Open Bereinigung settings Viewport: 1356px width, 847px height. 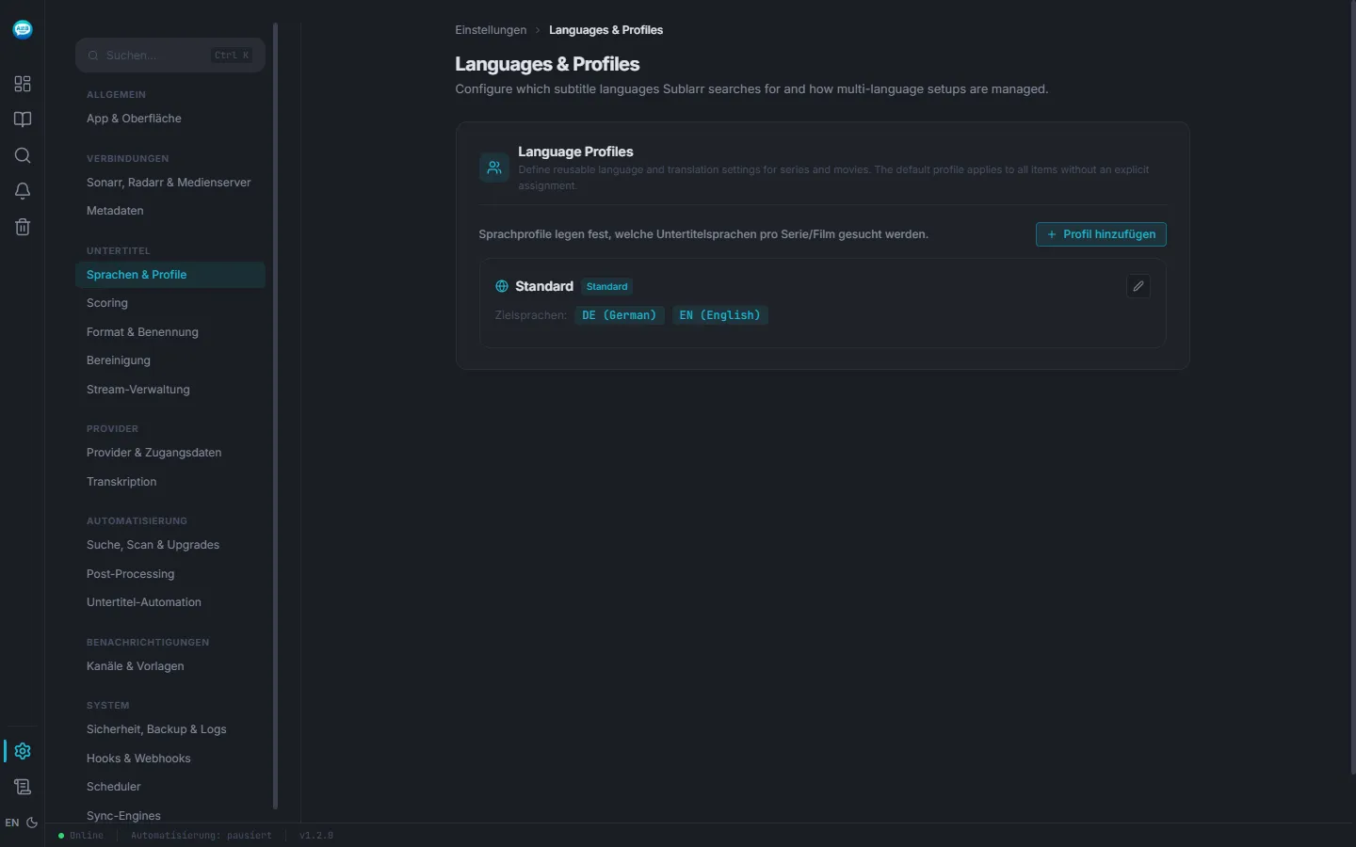coord(170,360)
